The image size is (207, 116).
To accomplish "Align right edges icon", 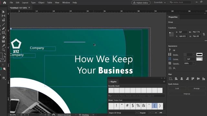I will (187, 79).
